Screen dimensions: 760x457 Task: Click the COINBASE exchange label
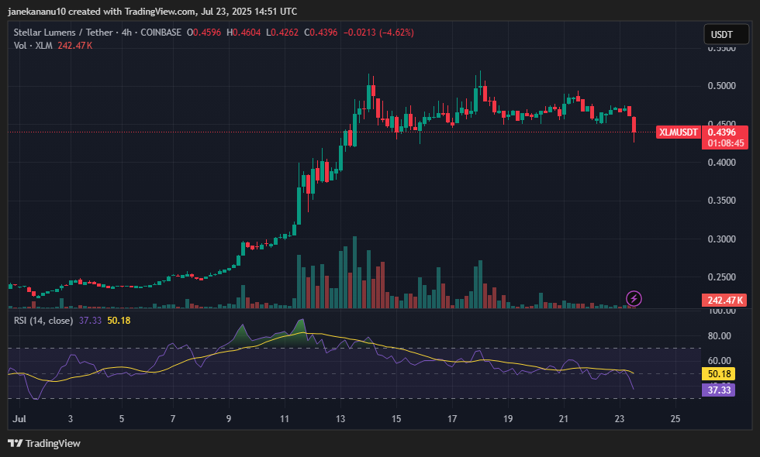tap(161, 33)
